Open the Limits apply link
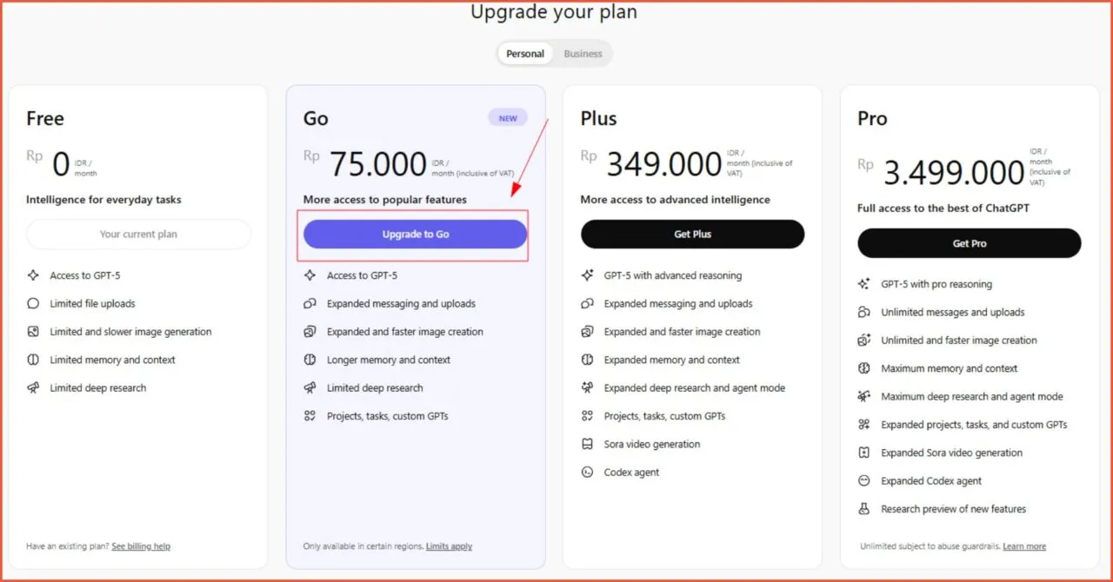Image resolution: width=1113 pixels, height=582 pixels. click(449, 546)
